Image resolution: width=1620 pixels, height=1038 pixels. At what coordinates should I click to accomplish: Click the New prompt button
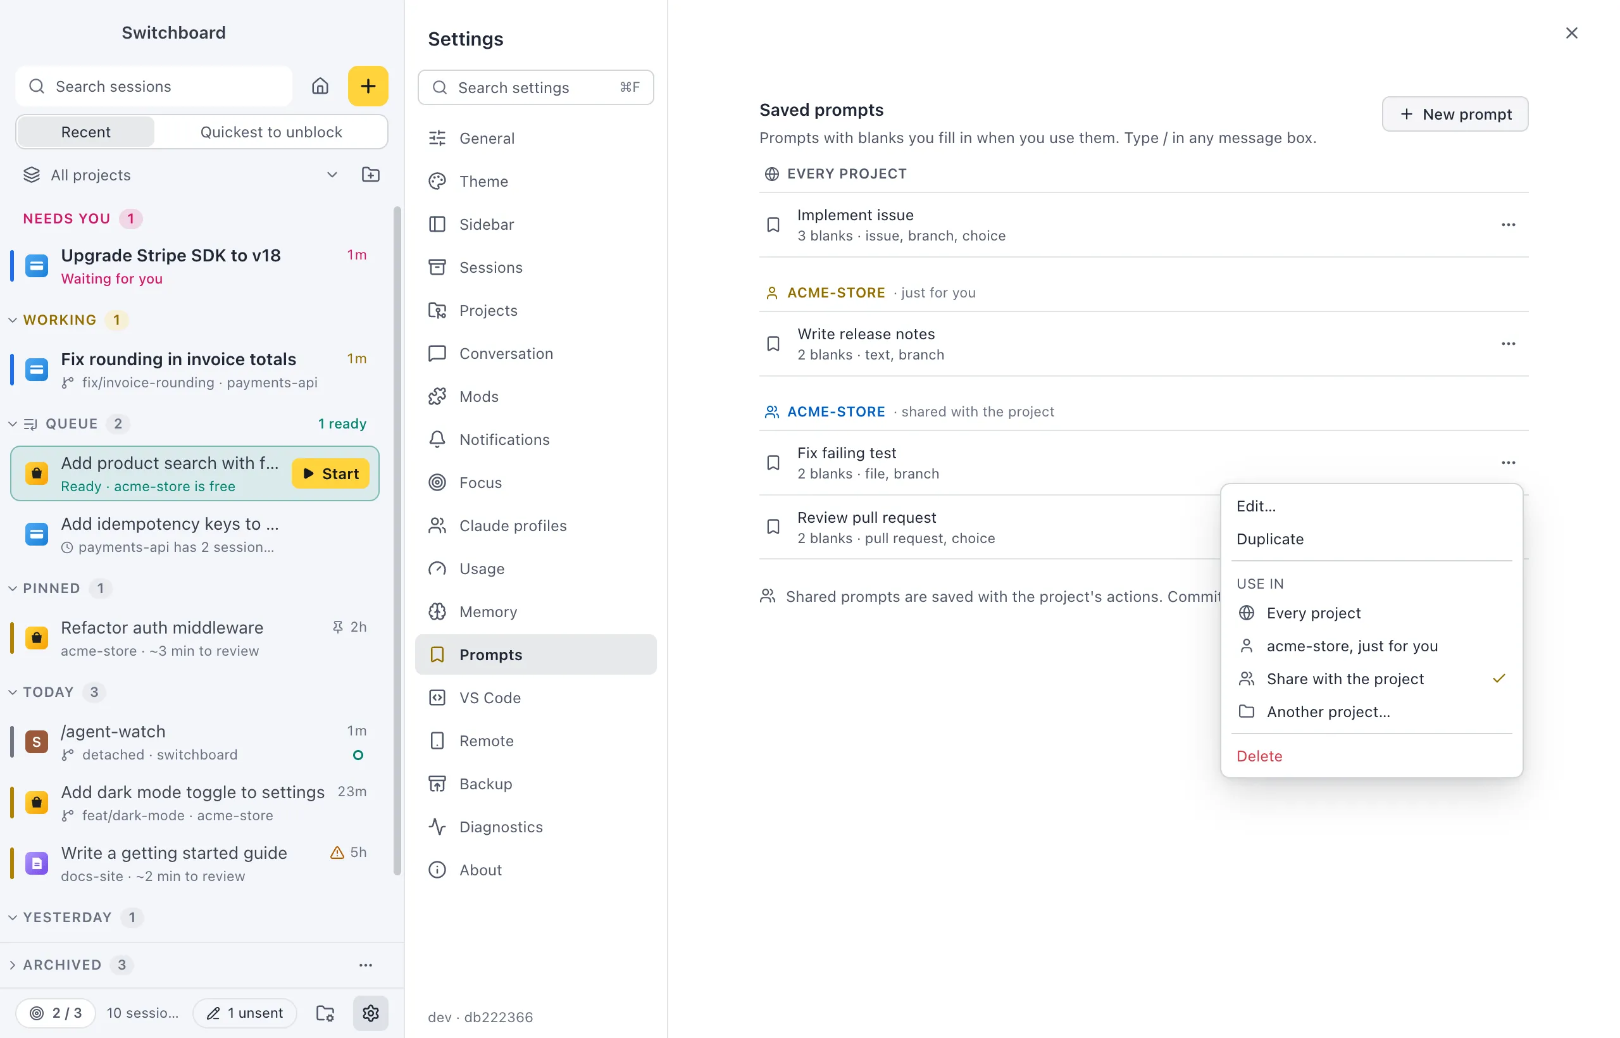[x=1455, y=115]
